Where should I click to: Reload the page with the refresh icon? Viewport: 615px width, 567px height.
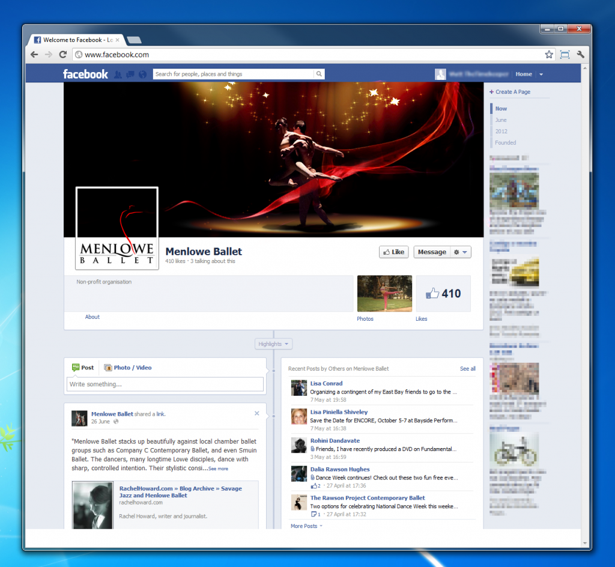(x=62, y=55)
